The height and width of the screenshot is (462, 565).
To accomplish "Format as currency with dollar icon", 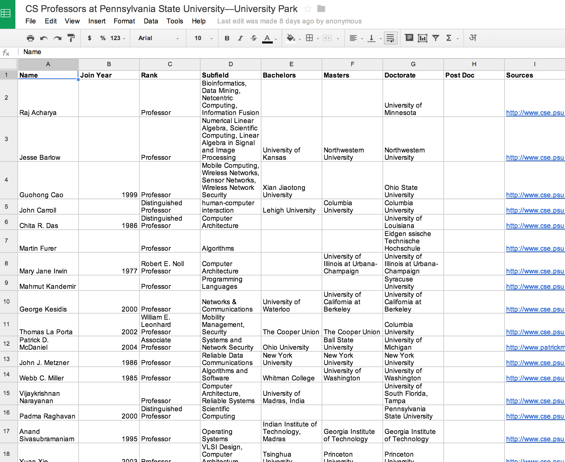I will 90,38.
